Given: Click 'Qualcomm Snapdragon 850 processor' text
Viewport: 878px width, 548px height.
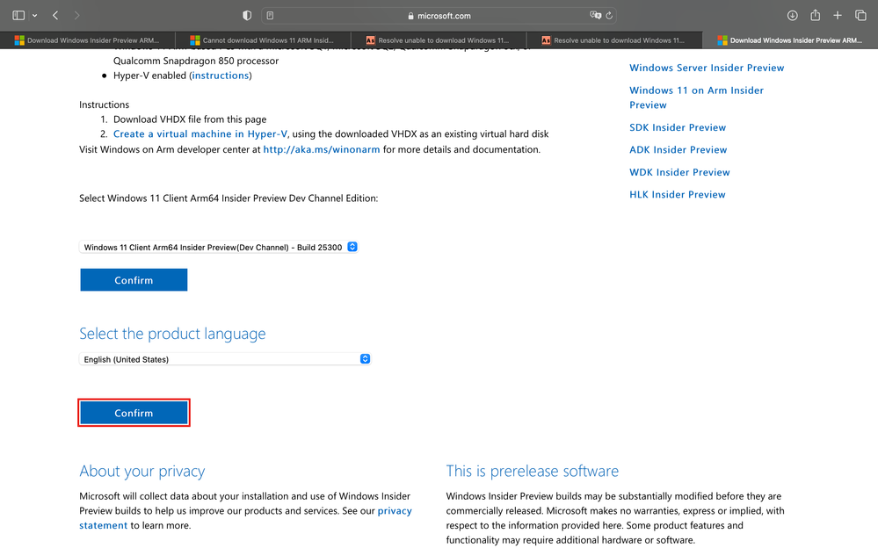Looking at the screenshot, I should (196, 61).
